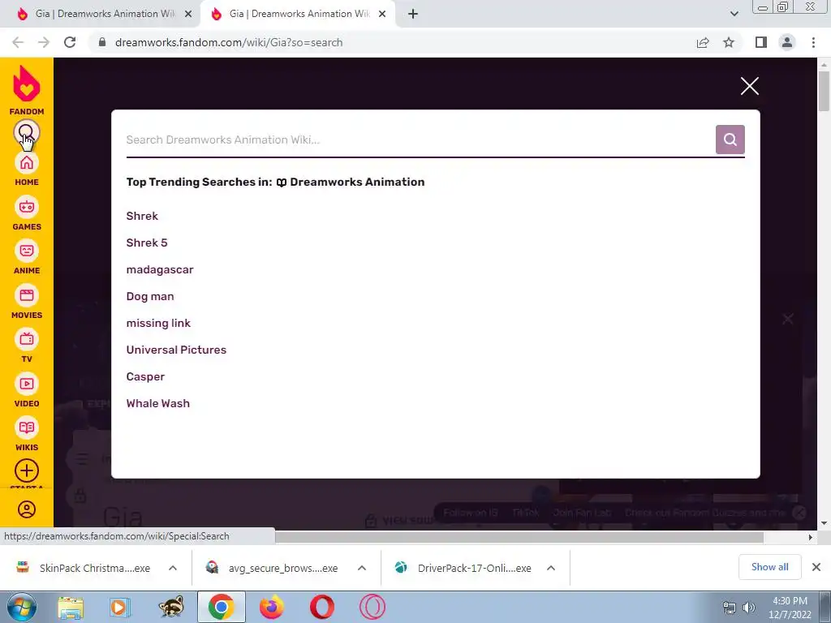
Task: Click Show all downloads
Action: pyautogui.click(x=769, y=567)
